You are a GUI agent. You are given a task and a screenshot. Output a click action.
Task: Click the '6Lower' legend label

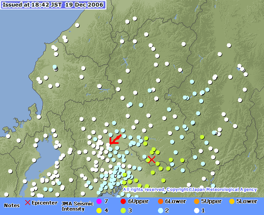176,201
